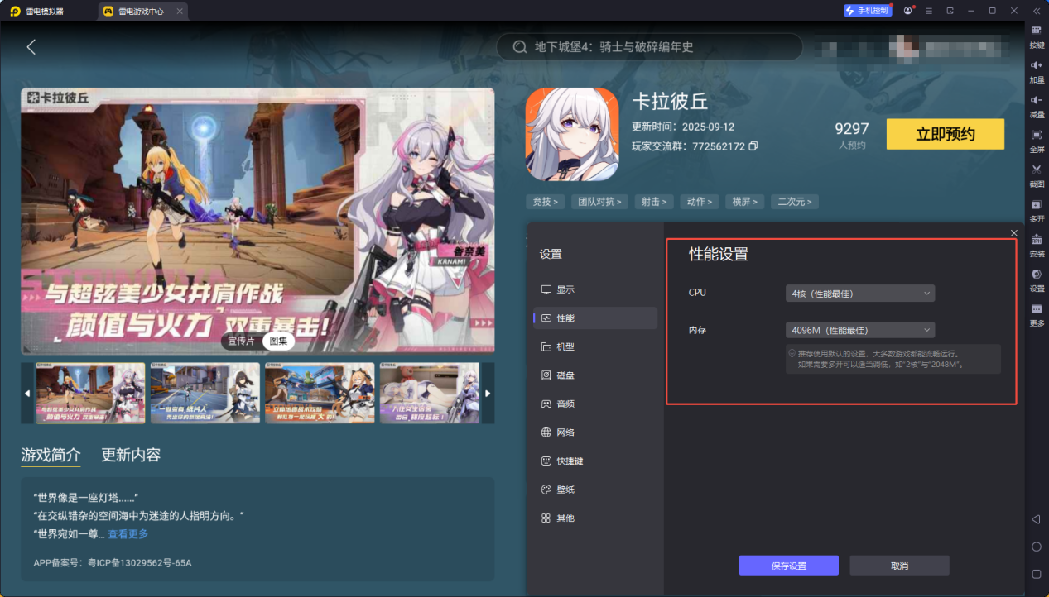Switch to the 更新内容 tab

[132, 454]
